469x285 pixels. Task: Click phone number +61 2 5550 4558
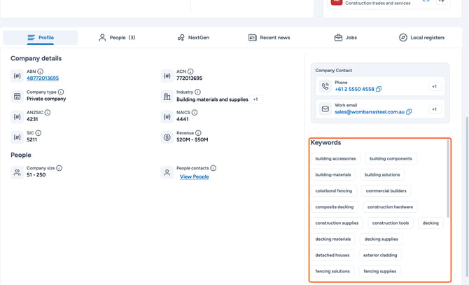[x=354, y=89]
